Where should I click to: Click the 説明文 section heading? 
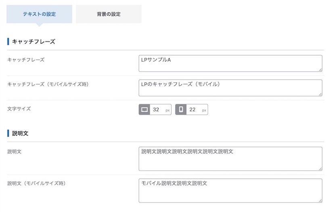click(x=20, y=133)
